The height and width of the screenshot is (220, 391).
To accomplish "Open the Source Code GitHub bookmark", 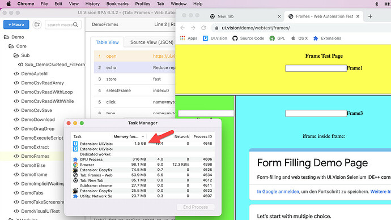I will (248, 38).
